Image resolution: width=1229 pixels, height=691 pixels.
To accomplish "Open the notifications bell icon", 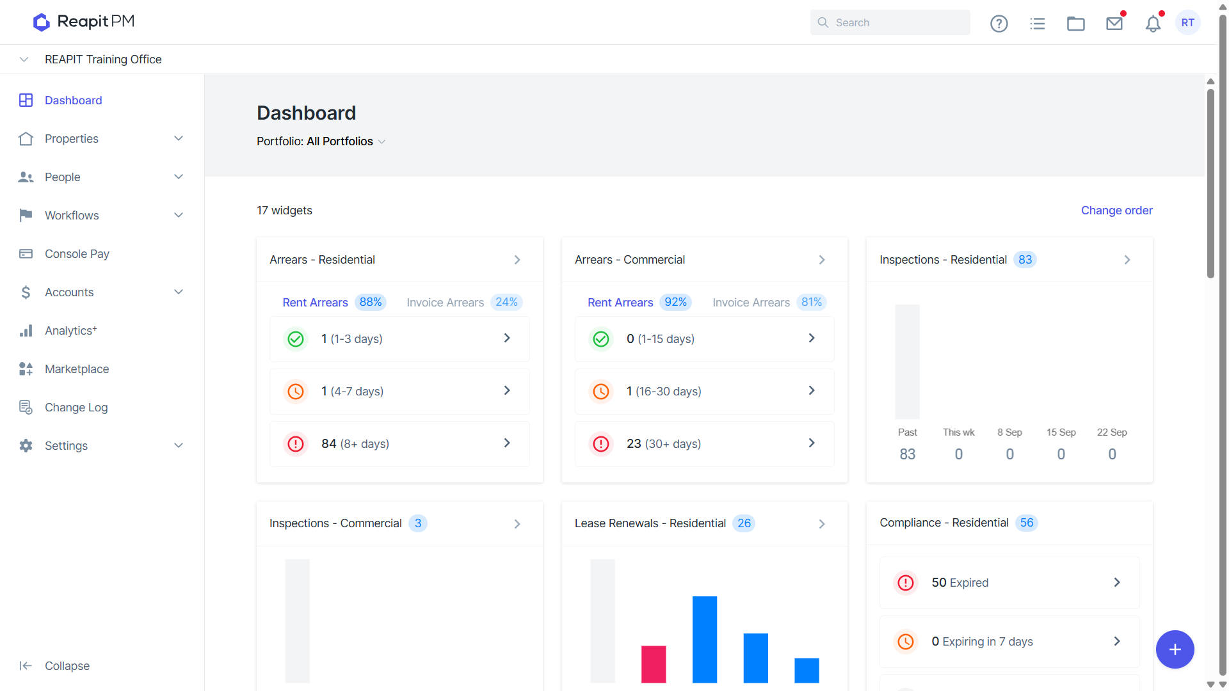I will click(x=1153, y=24).
